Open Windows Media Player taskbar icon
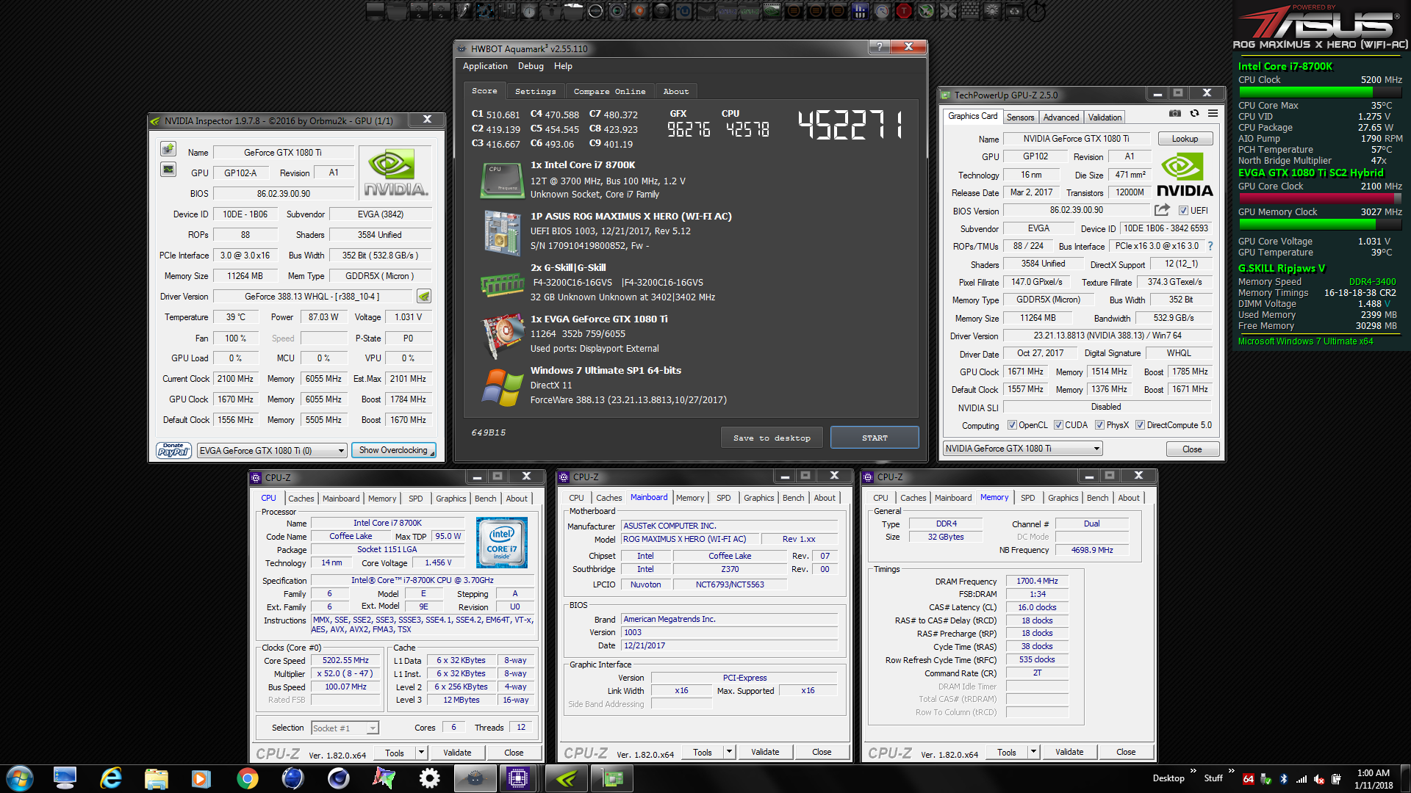This screenshot has height=793, width=1411. (x=201, y=778)
